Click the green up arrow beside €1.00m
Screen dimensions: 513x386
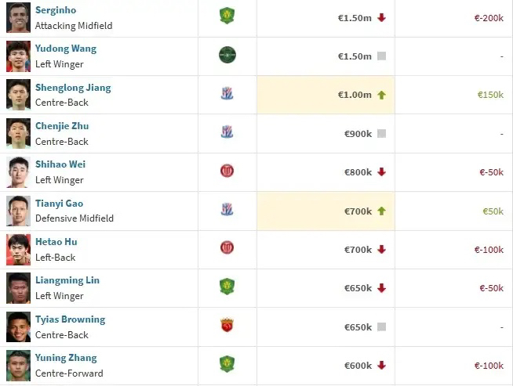point(382,95)
